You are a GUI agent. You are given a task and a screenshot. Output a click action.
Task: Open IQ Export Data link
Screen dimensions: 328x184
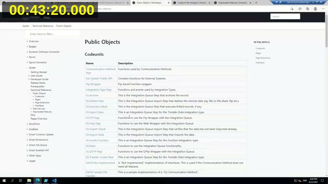pyautogui.click(x=94, y=112)
